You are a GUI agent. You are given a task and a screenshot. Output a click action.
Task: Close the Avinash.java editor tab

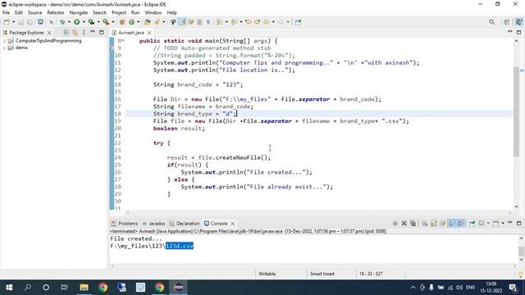tap(149, 33)
